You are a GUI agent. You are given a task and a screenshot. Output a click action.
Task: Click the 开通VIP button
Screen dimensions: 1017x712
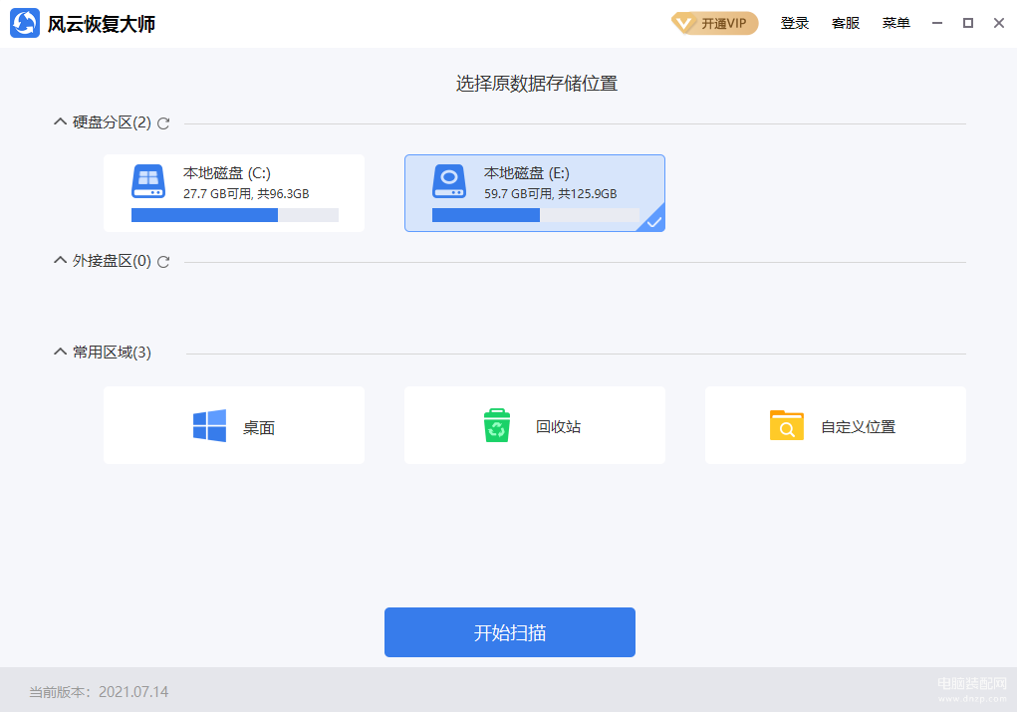click(x=715, y=23)
